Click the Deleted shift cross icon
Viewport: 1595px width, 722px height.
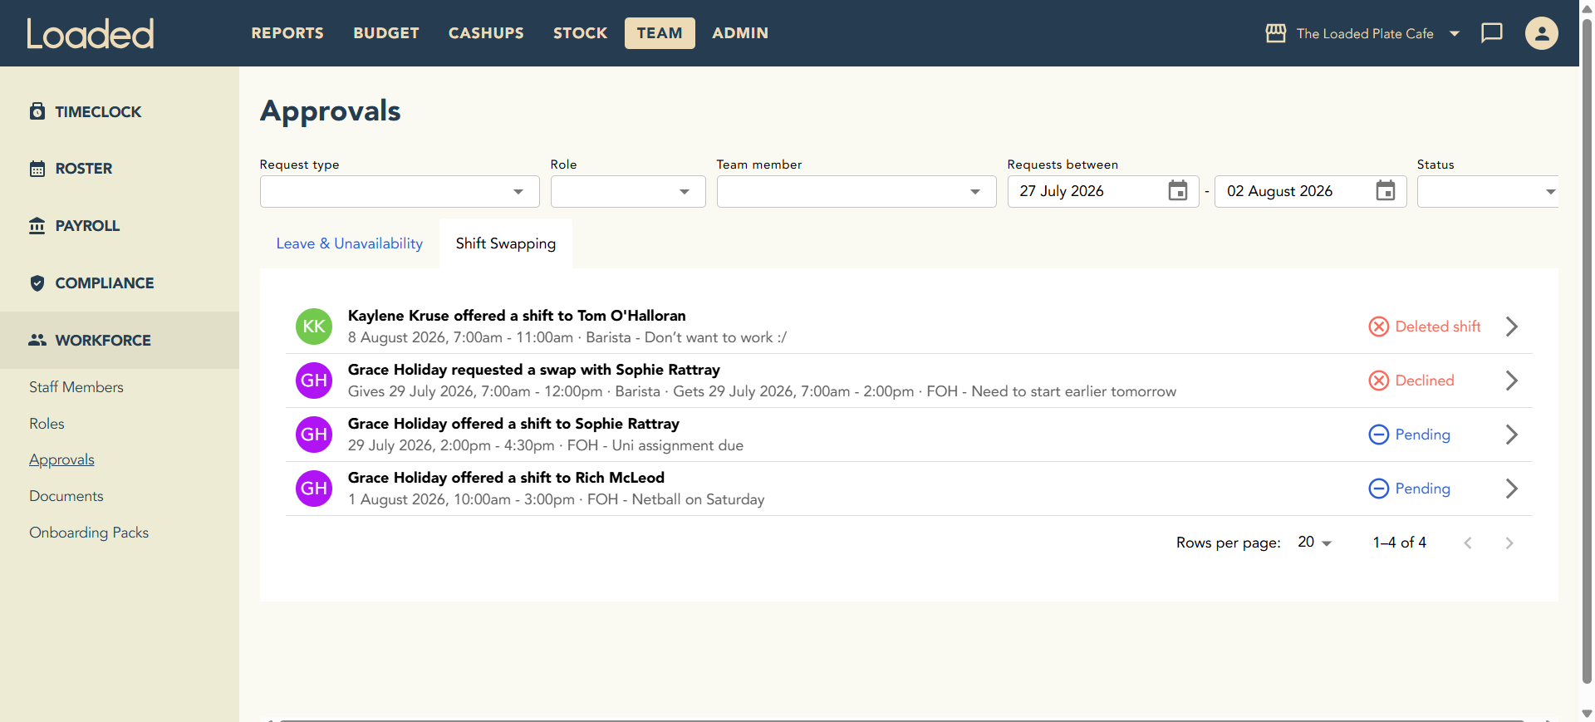(1379, 327)
